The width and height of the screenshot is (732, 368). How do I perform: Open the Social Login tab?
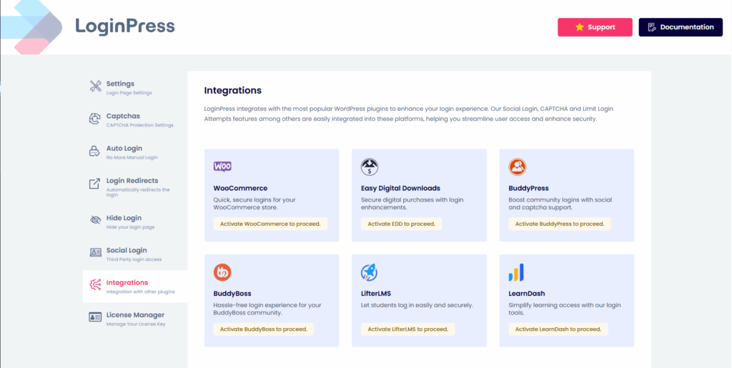click(135, 254)
